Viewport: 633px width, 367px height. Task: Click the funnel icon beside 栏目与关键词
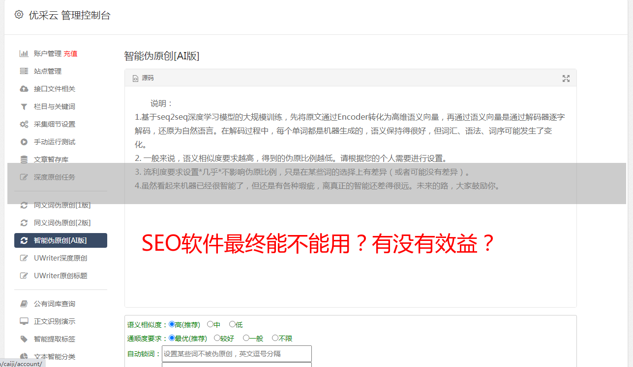pyautogui.click(x=24, y=106)
